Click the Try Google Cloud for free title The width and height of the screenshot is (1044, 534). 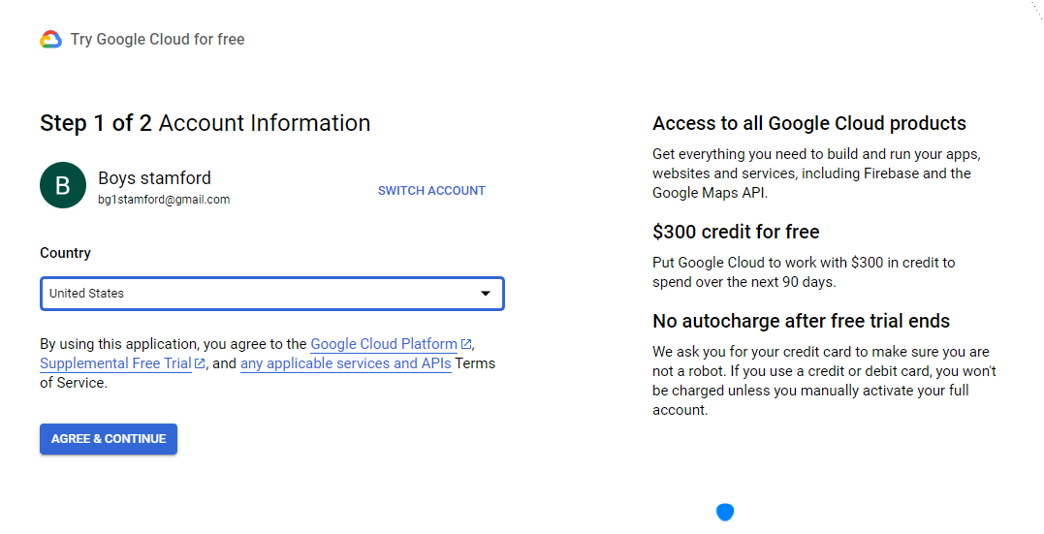click(158, 40)
